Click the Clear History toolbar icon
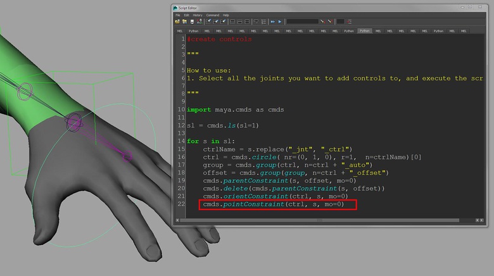Viewport: 494px width, 276px height. pyautogui.click(x=208, y=22)
